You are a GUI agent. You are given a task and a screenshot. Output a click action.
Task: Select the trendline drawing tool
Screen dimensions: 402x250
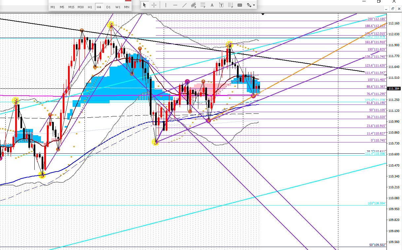click(x=184, y=5)
